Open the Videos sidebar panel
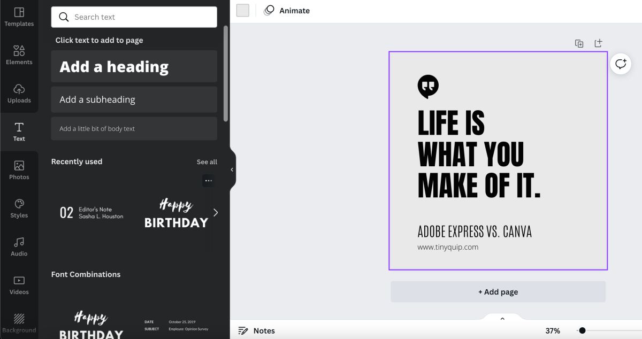The image size is (642, 339). pyautogui.click(x=19, y=285)
